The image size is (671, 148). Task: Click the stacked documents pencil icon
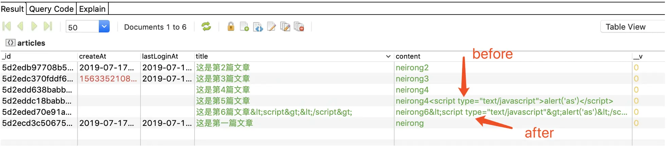285,26
